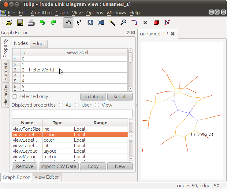Image resolution: width=227 pixels, height=189 pixels.
Task: Click the printer icon in toolbar
Action: [31, 23]
